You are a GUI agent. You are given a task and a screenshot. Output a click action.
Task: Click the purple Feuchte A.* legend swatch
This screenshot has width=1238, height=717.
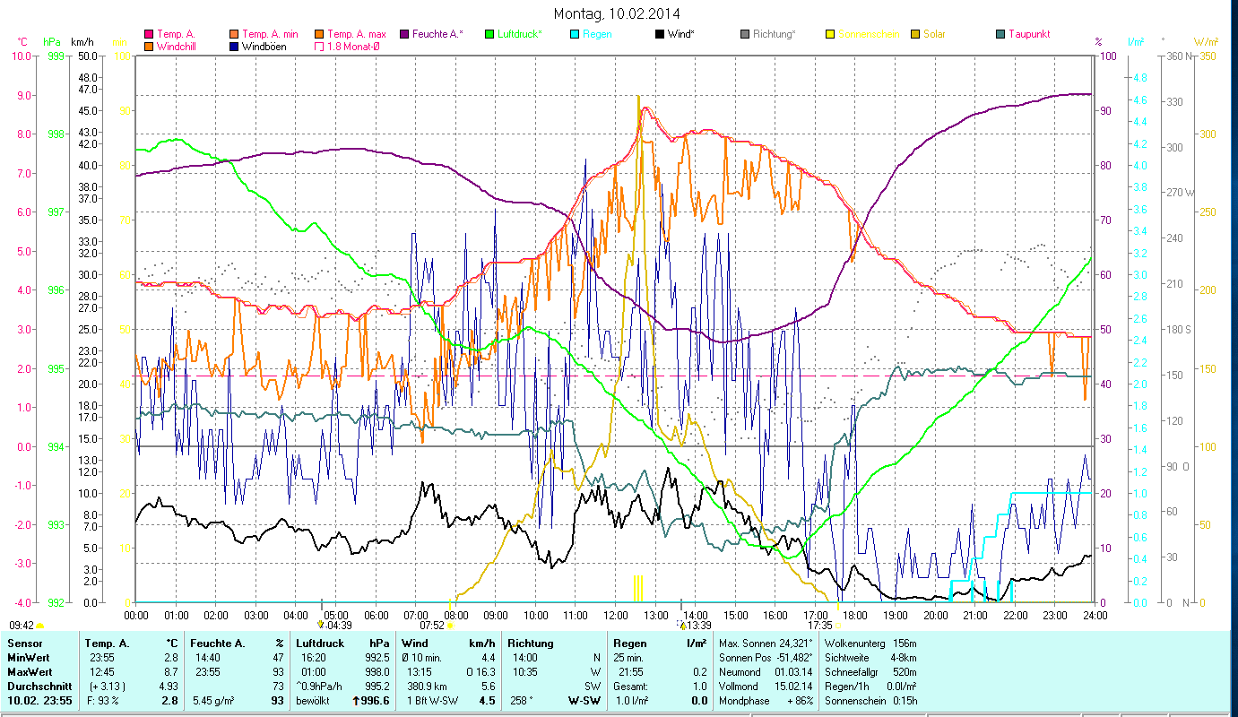tap(404, 34)
